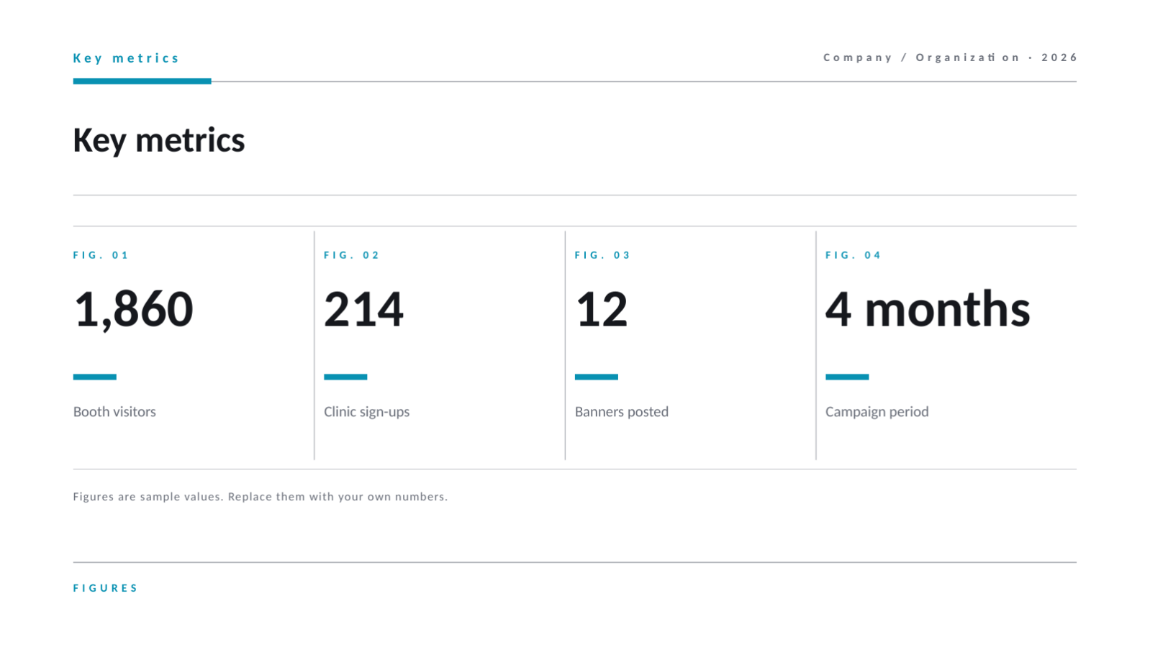Select the 'Clinic sign-ups' caption
This screenshot has width=1150, height=647.
pos(366,412)
